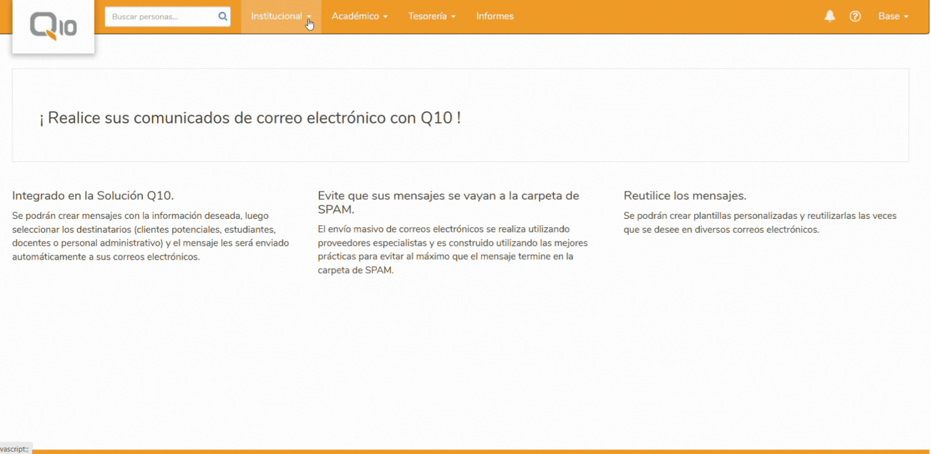Click the search magnifier icon
Viewport: 931px width, 454px height.
point(223,16)
